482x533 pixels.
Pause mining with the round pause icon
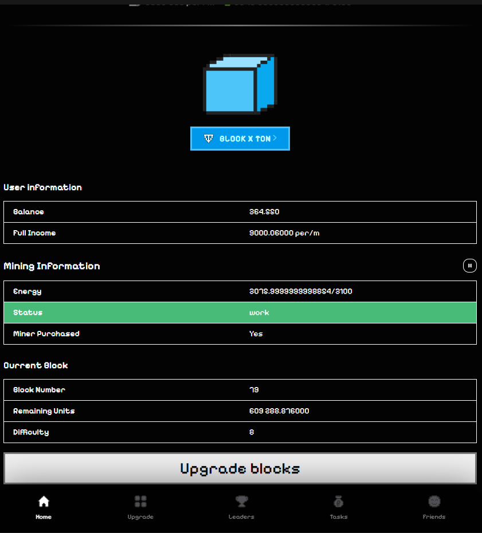coord(470,266)
